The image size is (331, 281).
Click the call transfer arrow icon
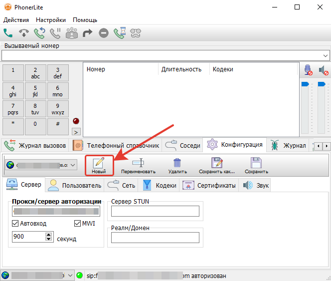click(x=88, y=33)
